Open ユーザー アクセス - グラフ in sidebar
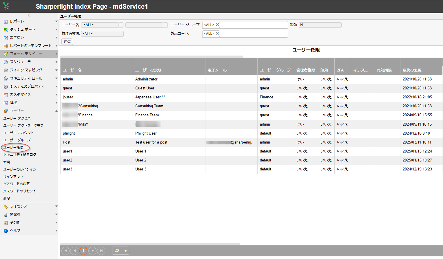This screenshot has height=259, width=443. point(23,126)
